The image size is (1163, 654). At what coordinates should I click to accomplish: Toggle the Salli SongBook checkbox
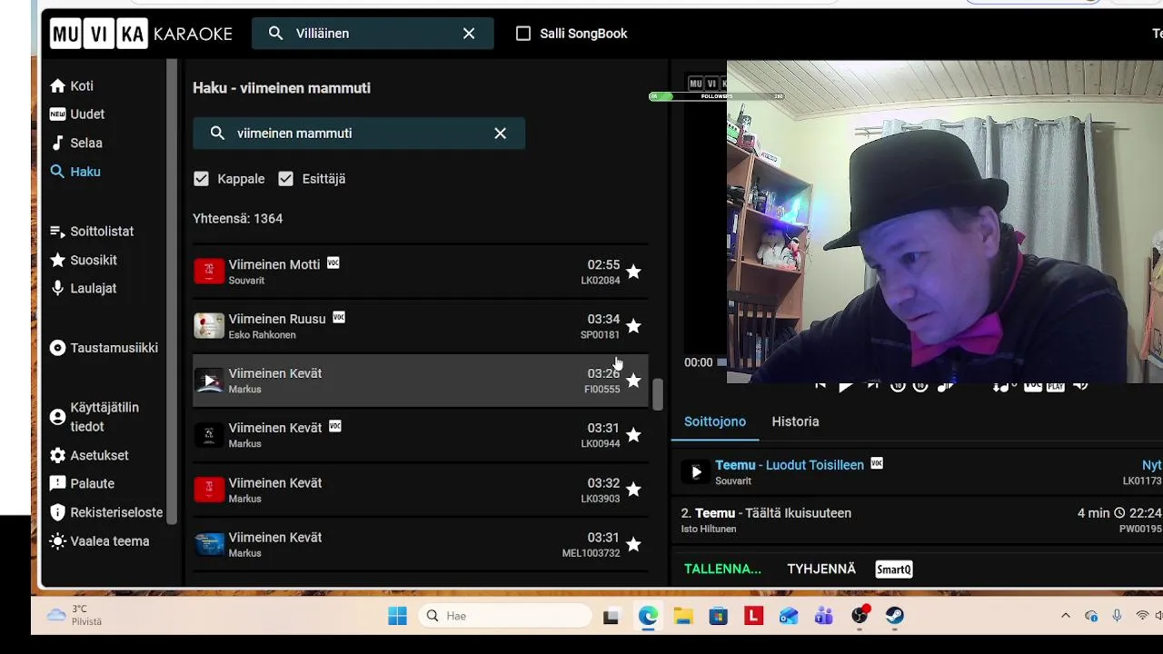click(x=523, y=34)
